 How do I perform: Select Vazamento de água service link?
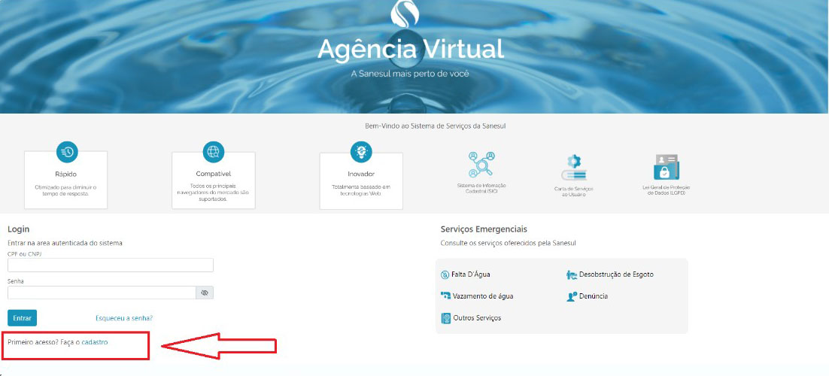click(483, 296)
